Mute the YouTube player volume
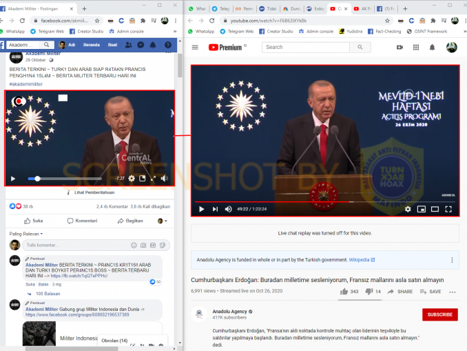Screen dimensions: 467x351 pos(229,209)
